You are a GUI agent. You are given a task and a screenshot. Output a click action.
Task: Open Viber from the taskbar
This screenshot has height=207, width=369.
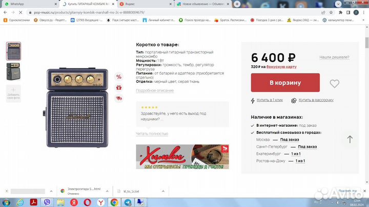(x=47, y=202)
